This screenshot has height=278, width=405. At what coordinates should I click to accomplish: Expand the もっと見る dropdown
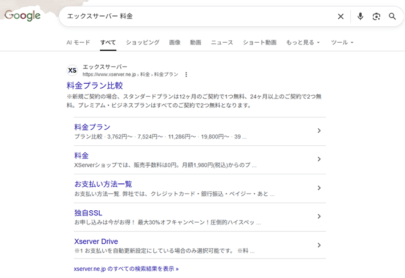303,42
